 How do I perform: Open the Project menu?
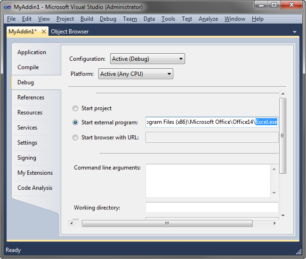coord(65,19)
